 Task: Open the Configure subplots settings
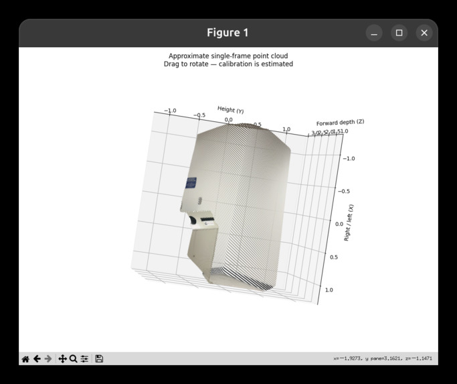[x=84, y=359]
